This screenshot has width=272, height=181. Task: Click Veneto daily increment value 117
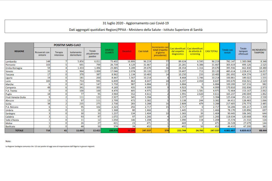coord(166,71)
